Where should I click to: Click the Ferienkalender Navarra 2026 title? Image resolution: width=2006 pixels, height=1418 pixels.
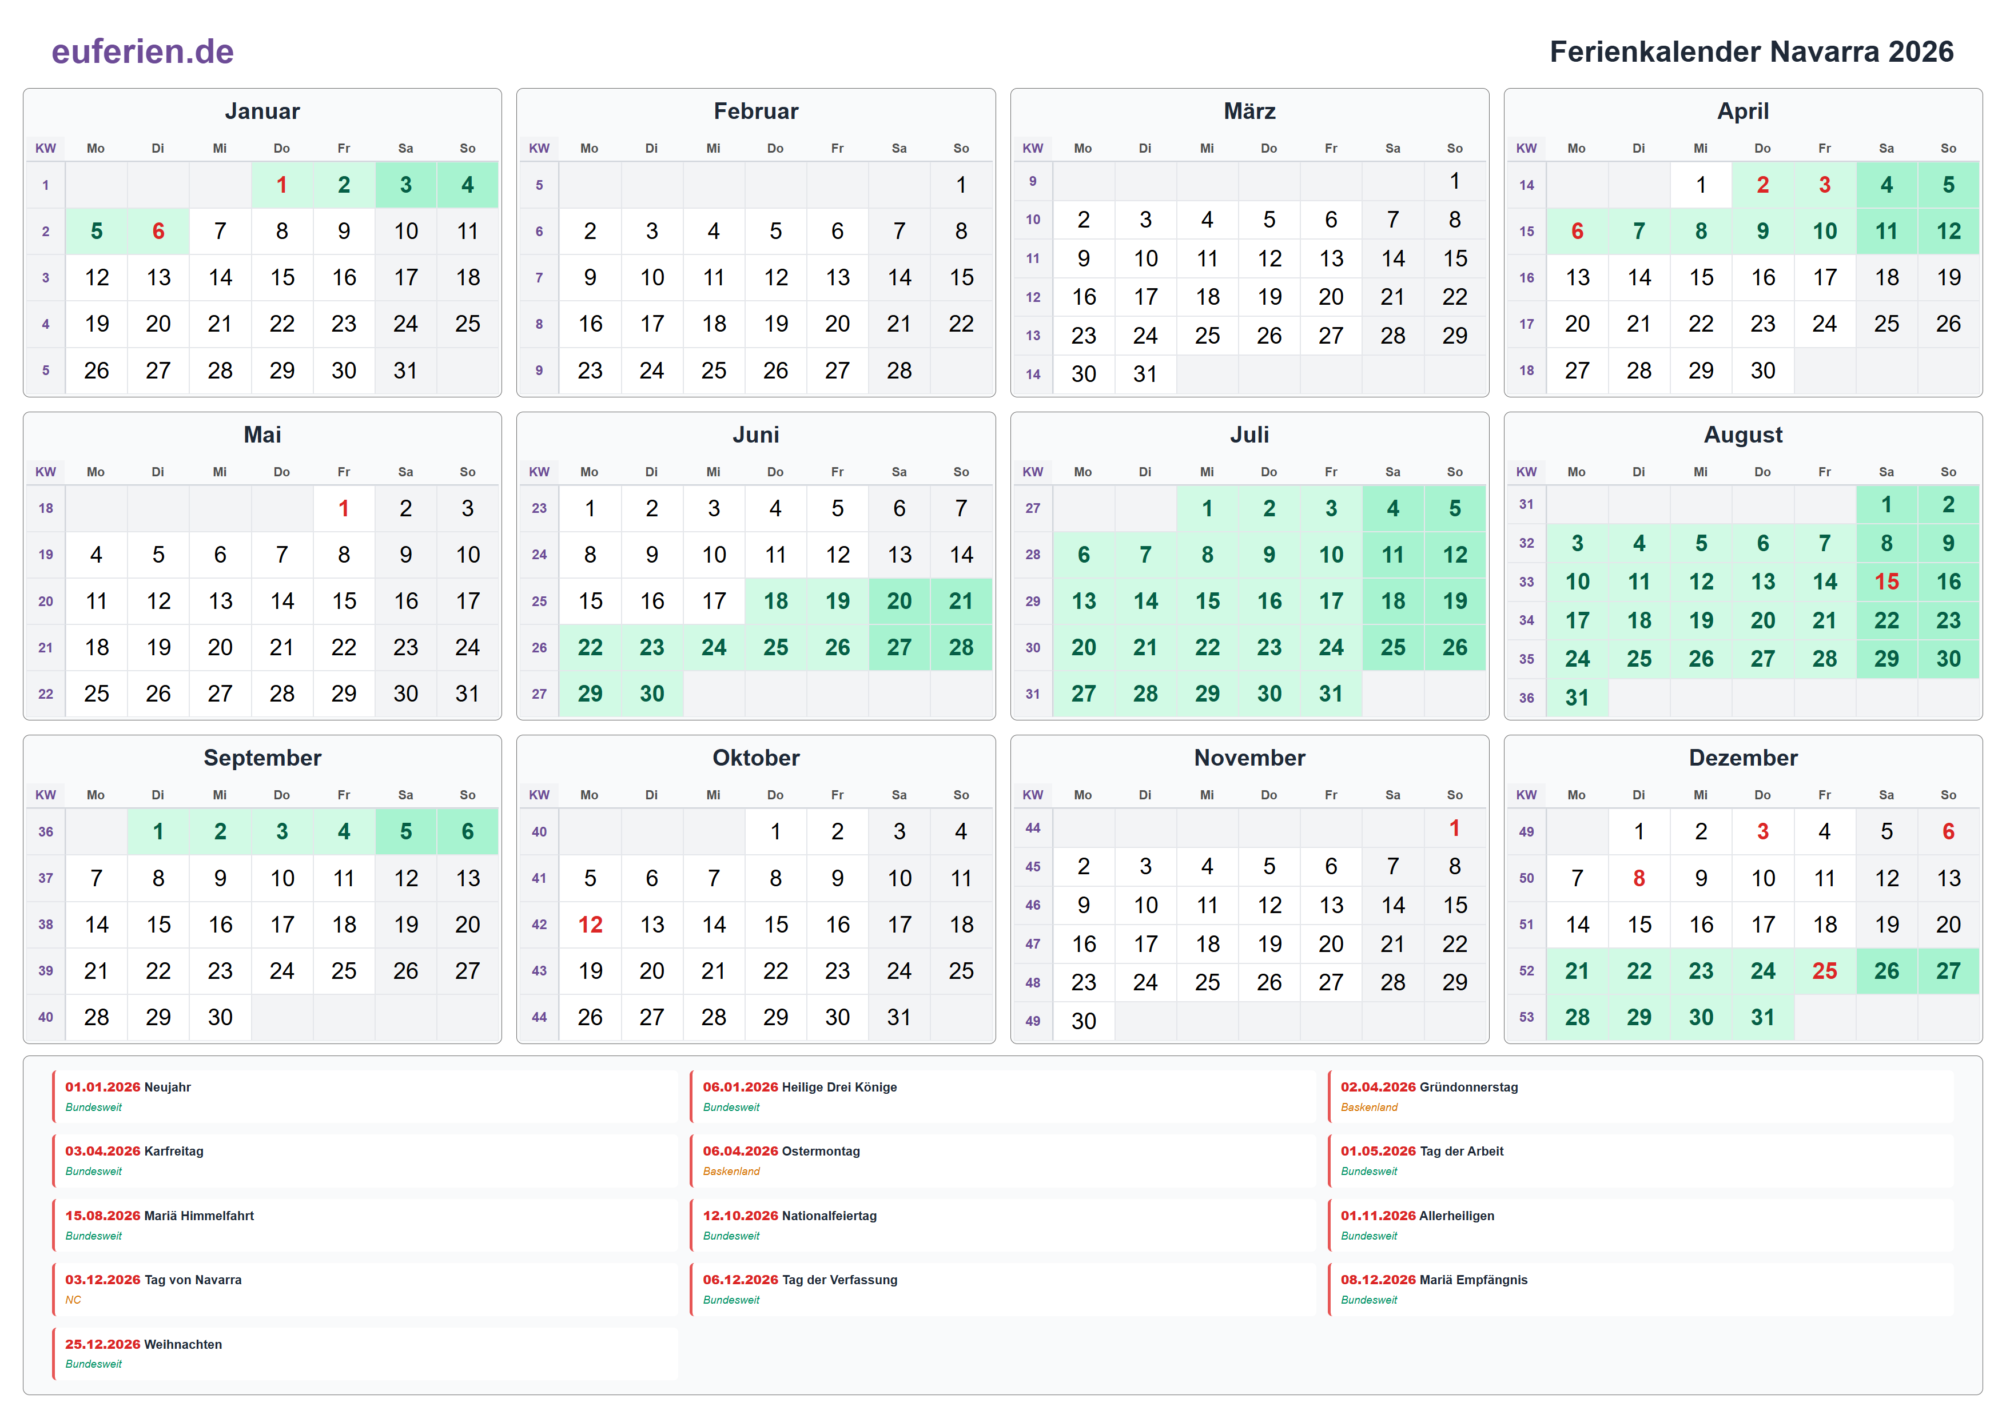1751,51
